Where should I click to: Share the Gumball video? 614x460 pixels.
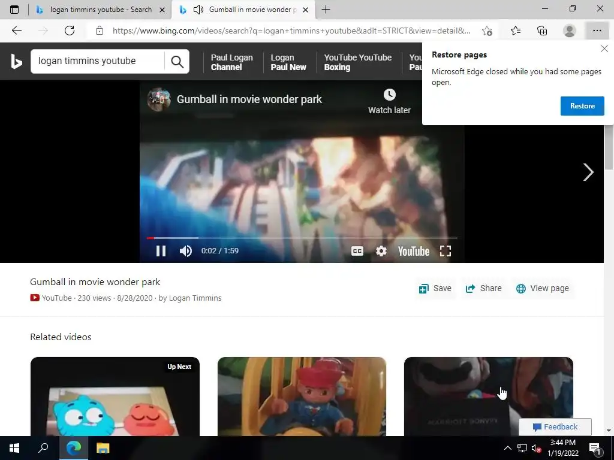pos(484,289)
